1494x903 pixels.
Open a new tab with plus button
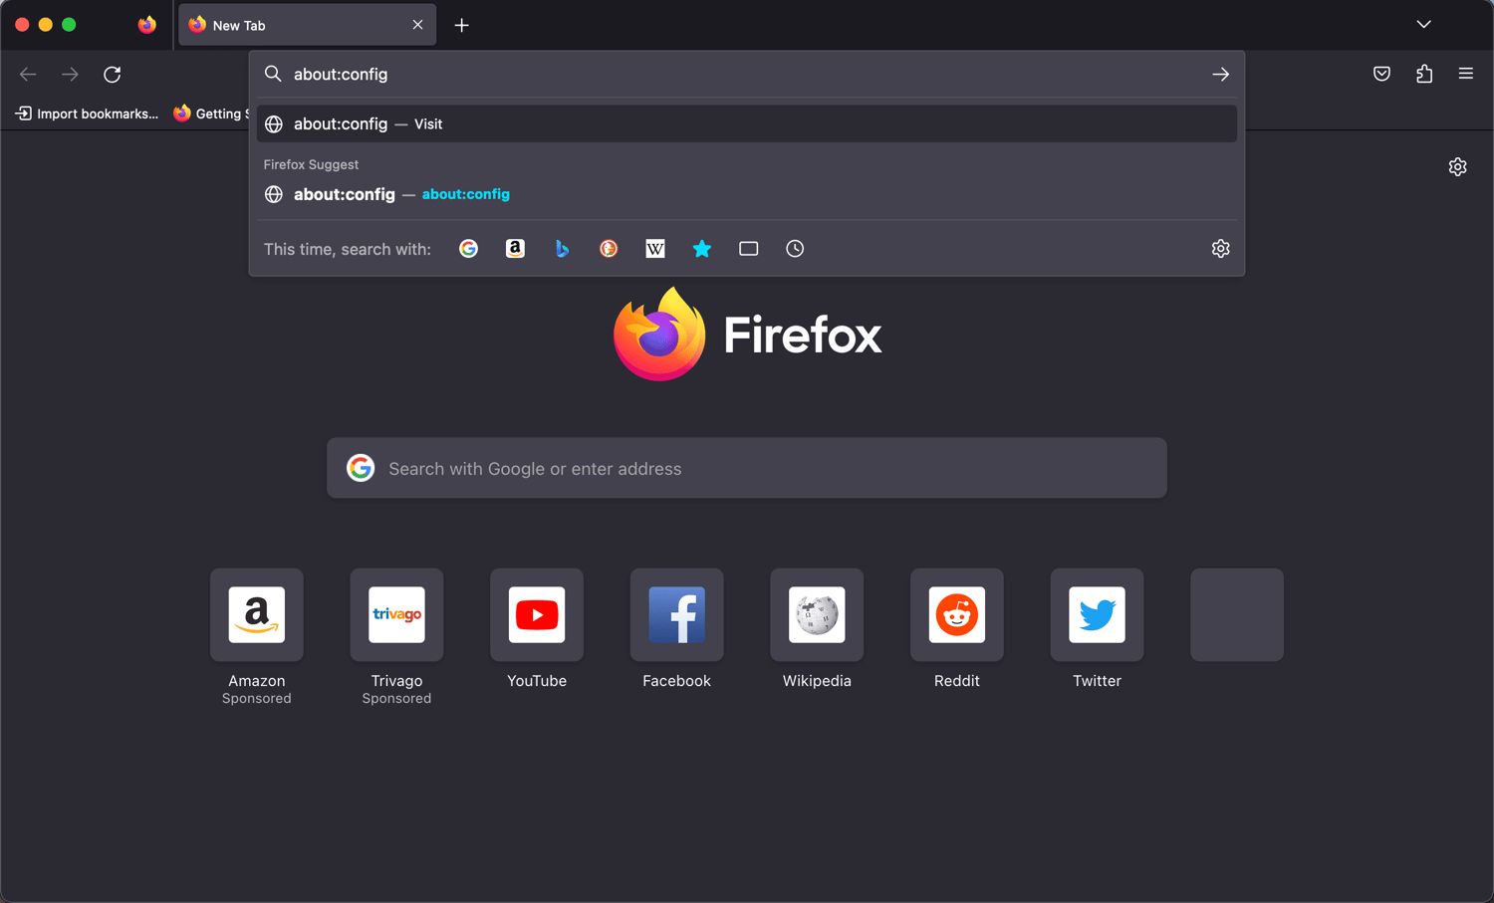461,26
